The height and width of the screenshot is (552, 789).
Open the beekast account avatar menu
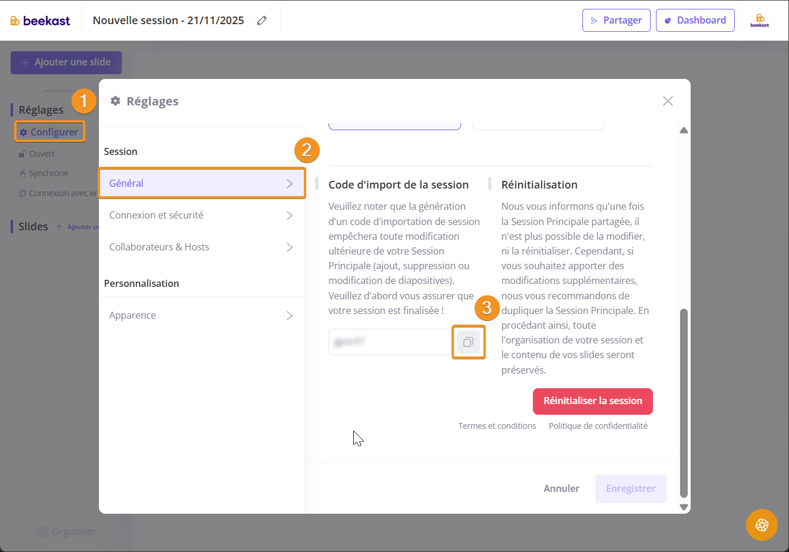[760, 21]
